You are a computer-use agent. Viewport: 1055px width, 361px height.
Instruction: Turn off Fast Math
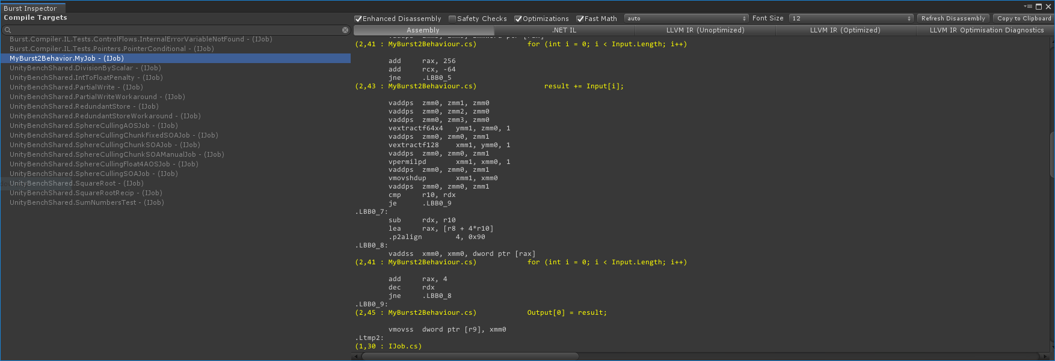(x=580, y=19)
